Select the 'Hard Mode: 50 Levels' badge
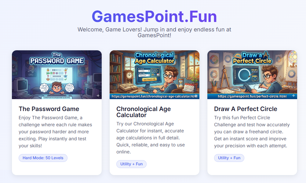This screenshot has height=183, width=306. coord(43,158)
